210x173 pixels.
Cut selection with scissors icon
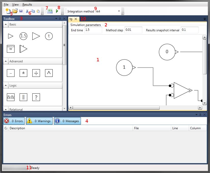tap(27, 11)
